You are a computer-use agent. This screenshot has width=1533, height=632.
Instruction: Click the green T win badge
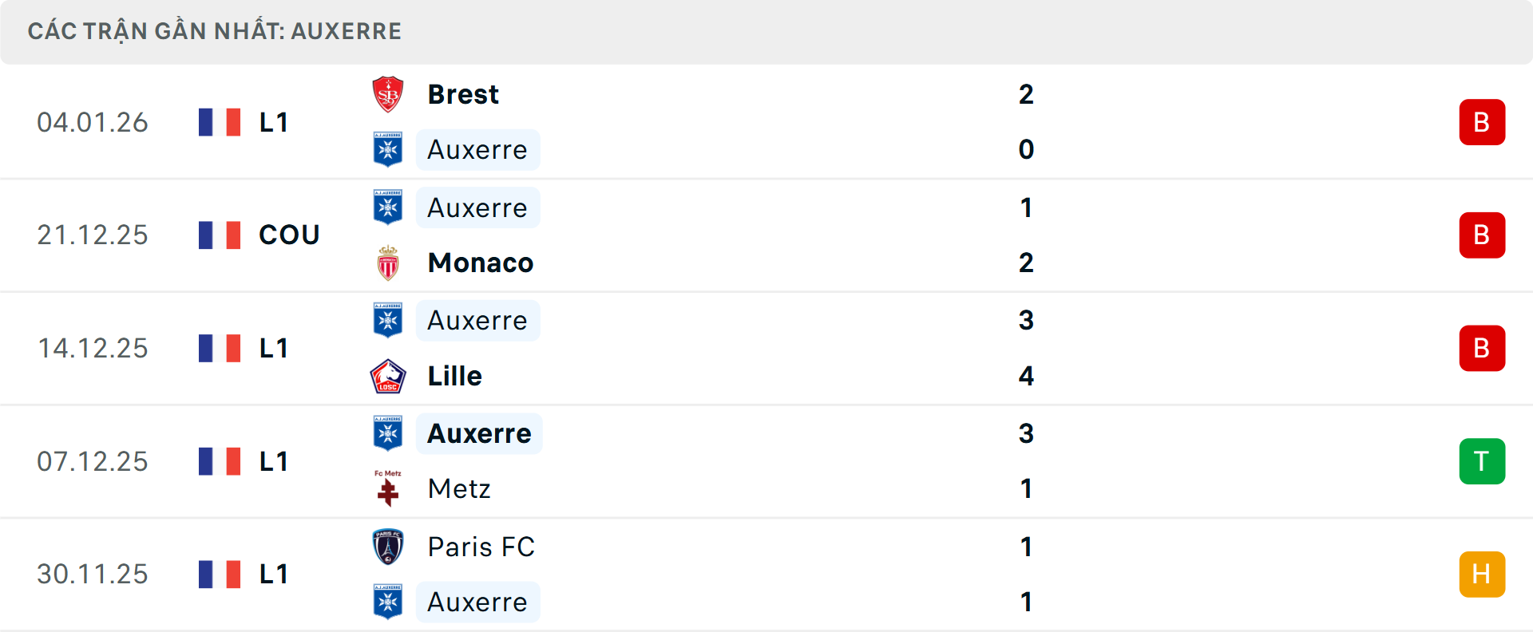(1482, 461)
